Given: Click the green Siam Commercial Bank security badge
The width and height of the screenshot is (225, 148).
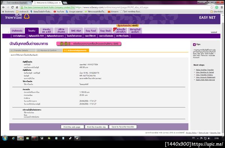Looking at the screenshot, I should 48,7.
